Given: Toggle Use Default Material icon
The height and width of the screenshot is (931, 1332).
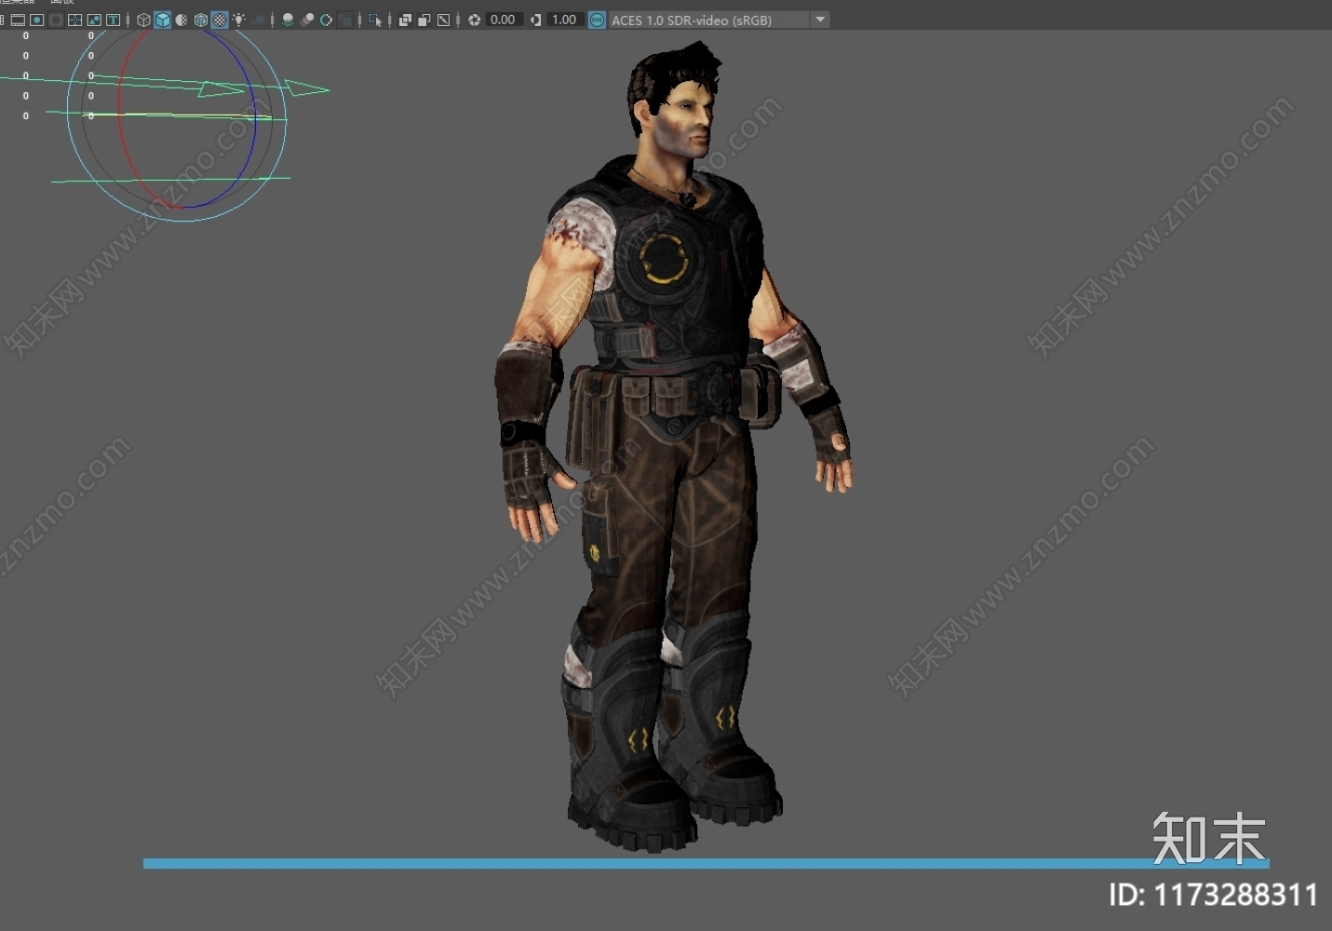Looking at the screenshot, I should 182,20.
